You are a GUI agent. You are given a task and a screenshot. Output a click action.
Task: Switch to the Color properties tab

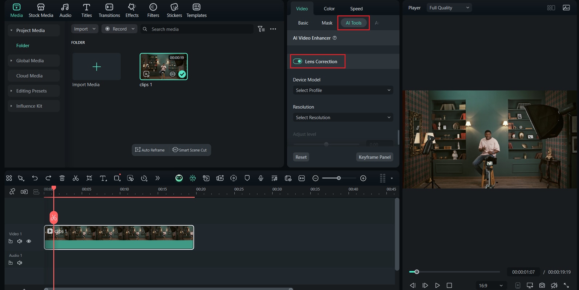pyautogui.click(x=329, y=8)
